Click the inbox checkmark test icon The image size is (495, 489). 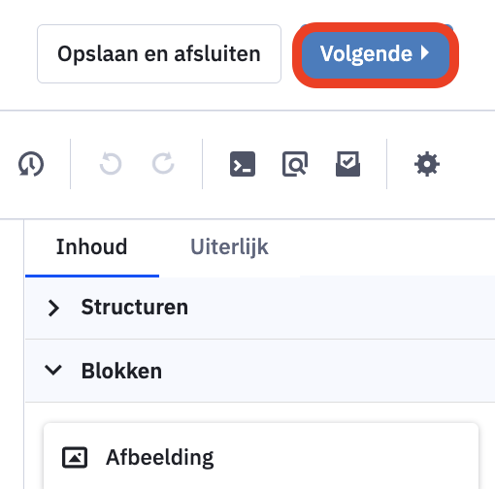pyautogui.click(x=347, y=164)
